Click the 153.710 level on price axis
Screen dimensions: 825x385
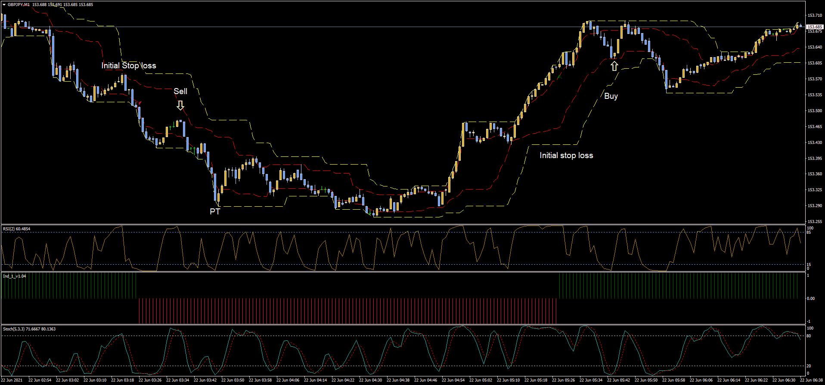tap(814, 15)
